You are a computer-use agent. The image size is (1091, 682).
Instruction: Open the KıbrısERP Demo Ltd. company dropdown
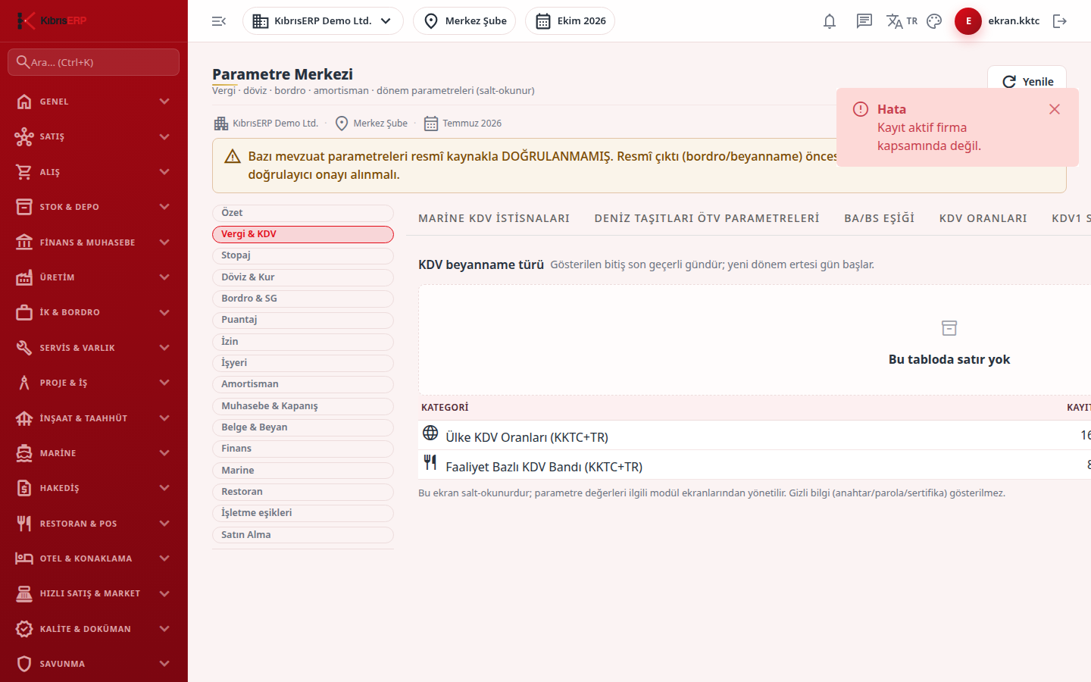[323, 21]
